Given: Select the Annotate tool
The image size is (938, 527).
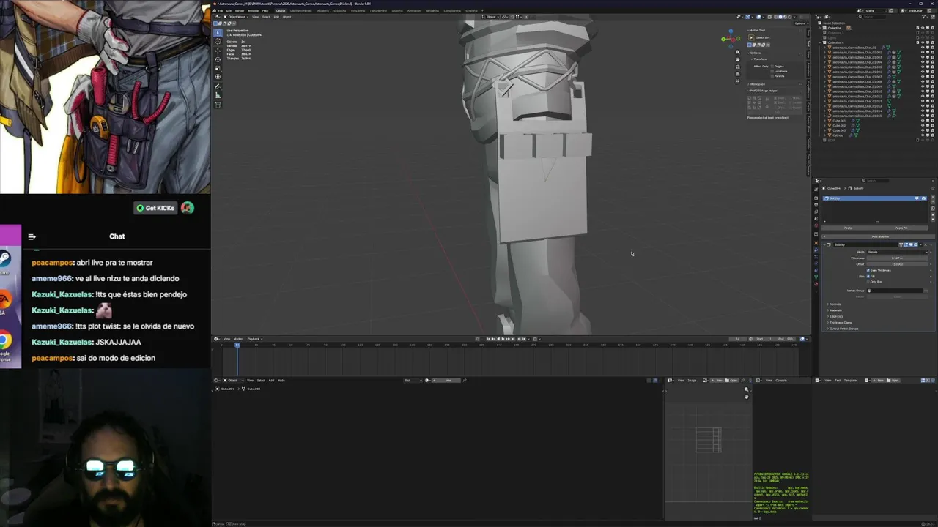Looking at the screenshot, I should coord(218,86).
